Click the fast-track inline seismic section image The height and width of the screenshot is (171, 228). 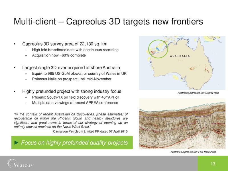point(182,124)
